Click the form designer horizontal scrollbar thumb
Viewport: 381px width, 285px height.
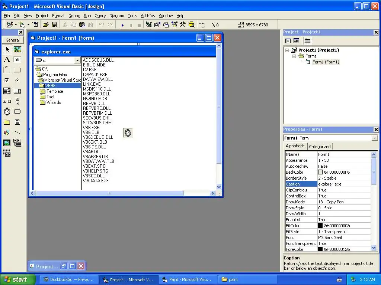coord(110,193)
